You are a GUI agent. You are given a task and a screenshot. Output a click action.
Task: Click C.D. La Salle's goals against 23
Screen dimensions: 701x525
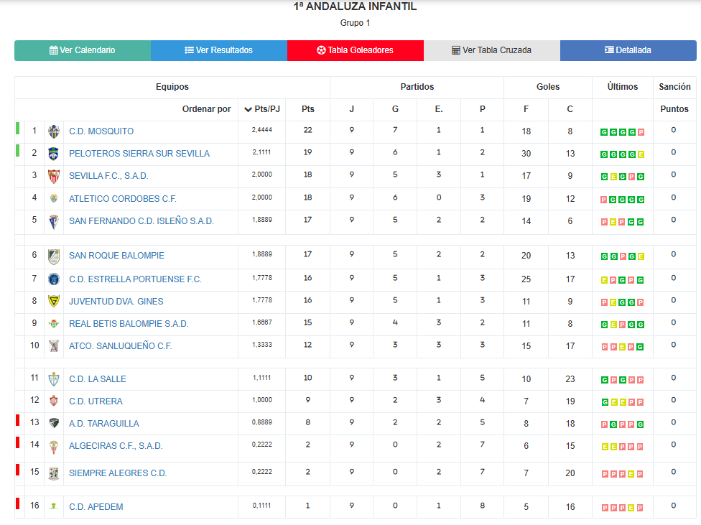(x=570, y=379)
